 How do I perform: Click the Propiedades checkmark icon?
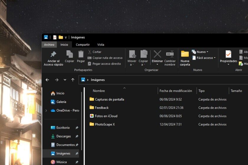point(229,54)
